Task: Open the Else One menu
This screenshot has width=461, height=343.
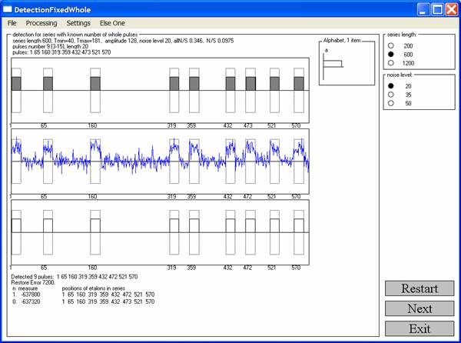Action: (112, 23)
